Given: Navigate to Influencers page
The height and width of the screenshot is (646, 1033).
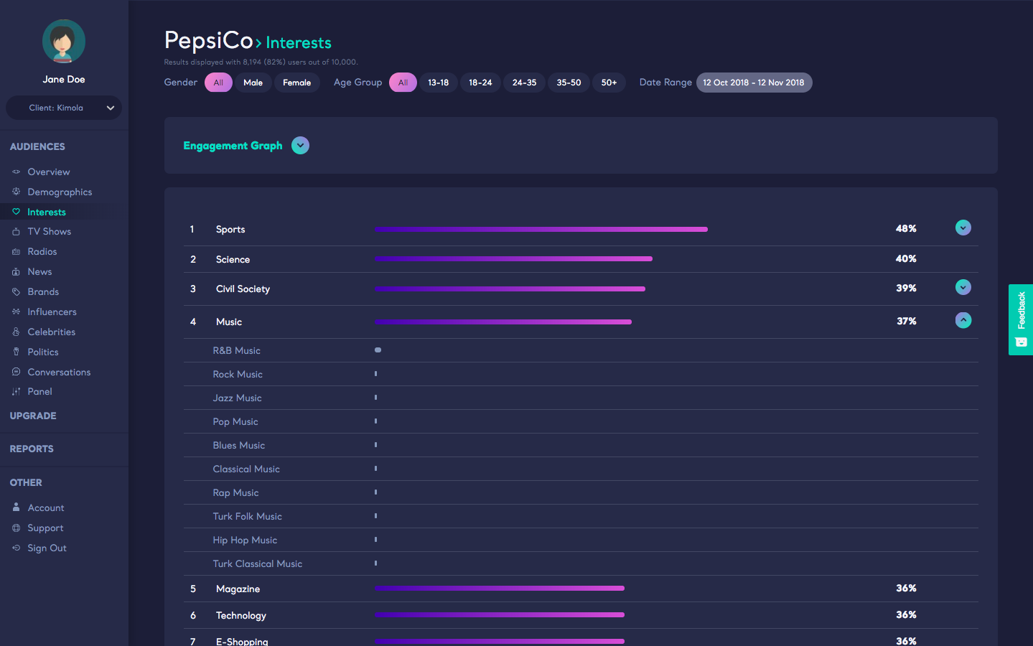Looking at the screenshot, I should [x=52, y=312].
